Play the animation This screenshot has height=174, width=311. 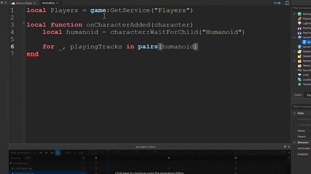[x=46, y=153]
